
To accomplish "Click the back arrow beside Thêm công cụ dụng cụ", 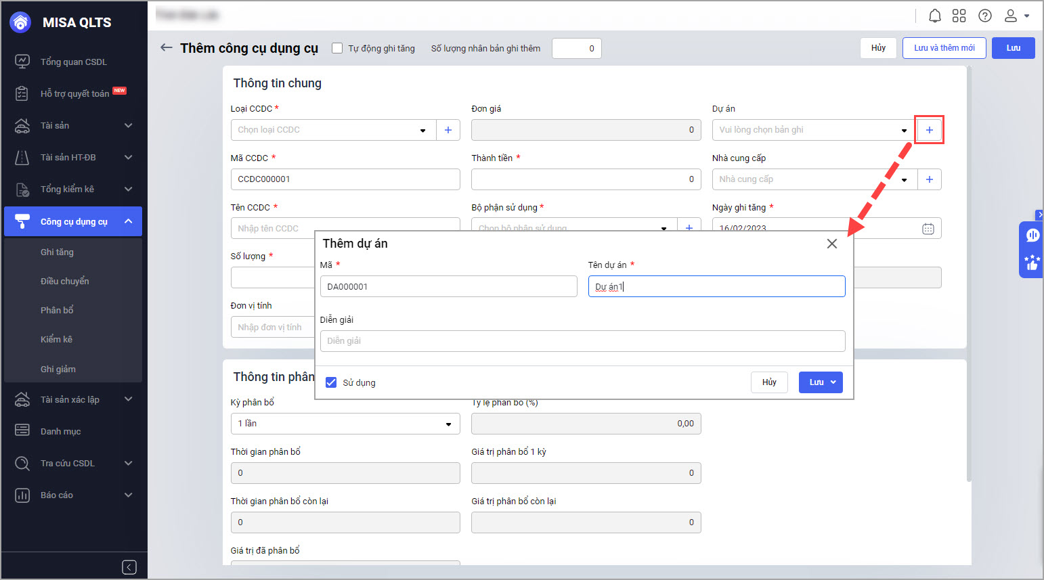I will click(166, 47).
